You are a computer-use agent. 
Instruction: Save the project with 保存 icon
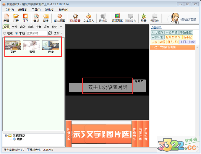point(25,18)
